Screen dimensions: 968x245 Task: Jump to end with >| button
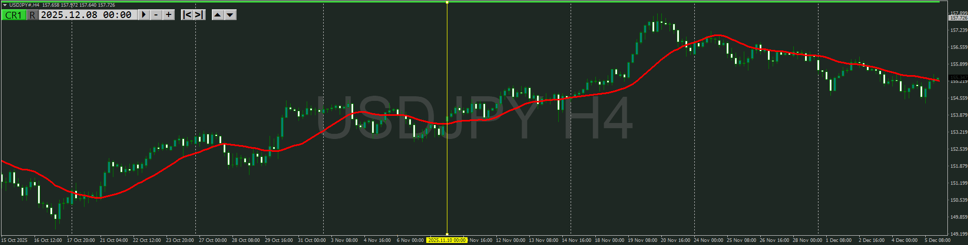(199, 15)
